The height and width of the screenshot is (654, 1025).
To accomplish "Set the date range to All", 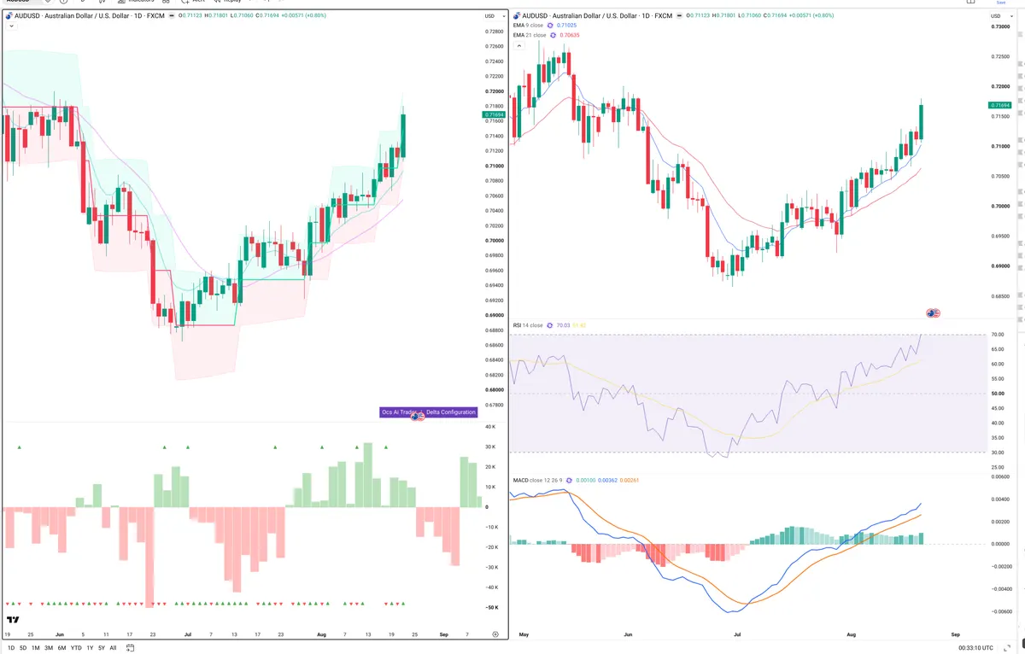I will (114, 648).
